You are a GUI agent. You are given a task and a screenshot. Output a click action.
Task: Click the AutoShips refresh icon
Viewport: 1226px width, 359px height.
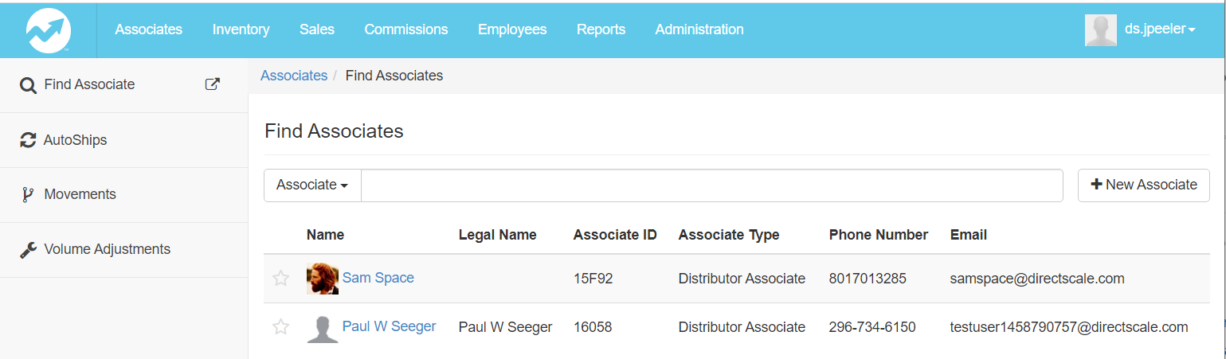[28, 140]
